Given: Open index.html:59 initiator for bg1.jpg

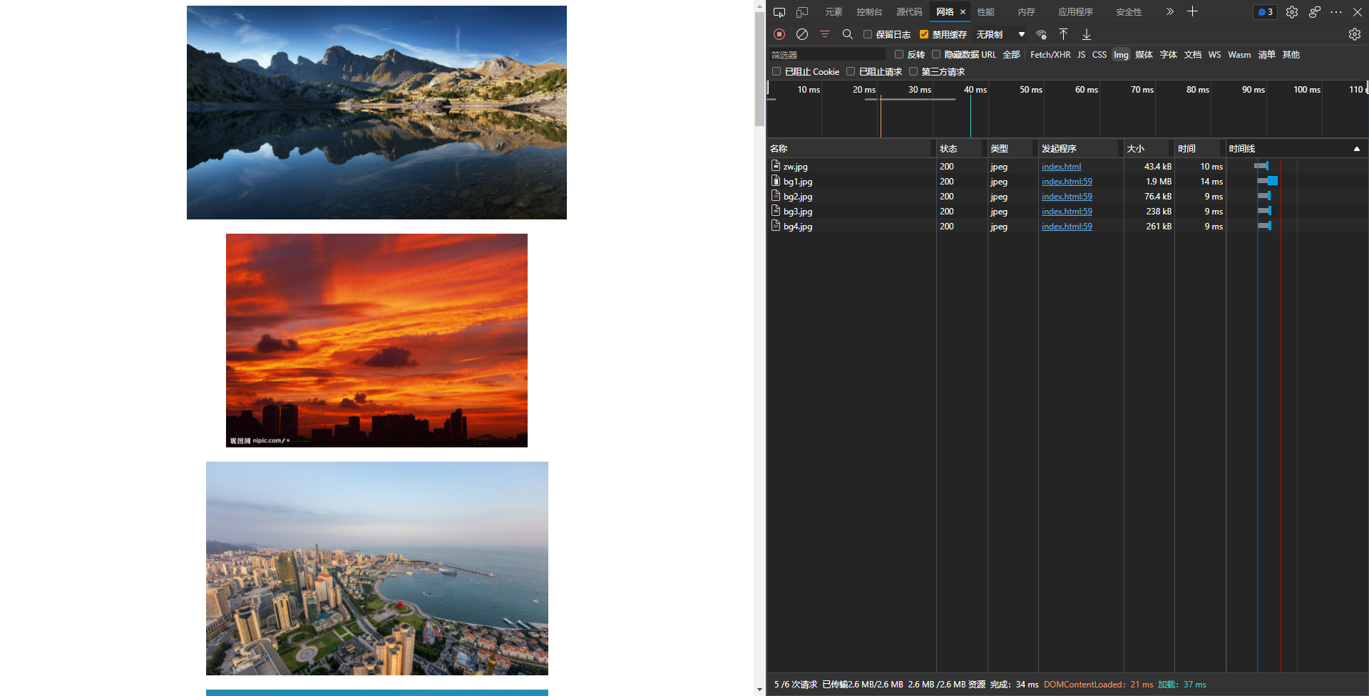Looking at the screenshot, I should coord(1067,182).
